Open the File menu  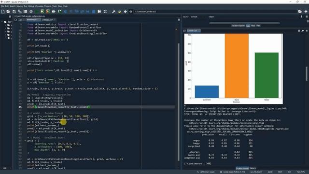point(2,6)
